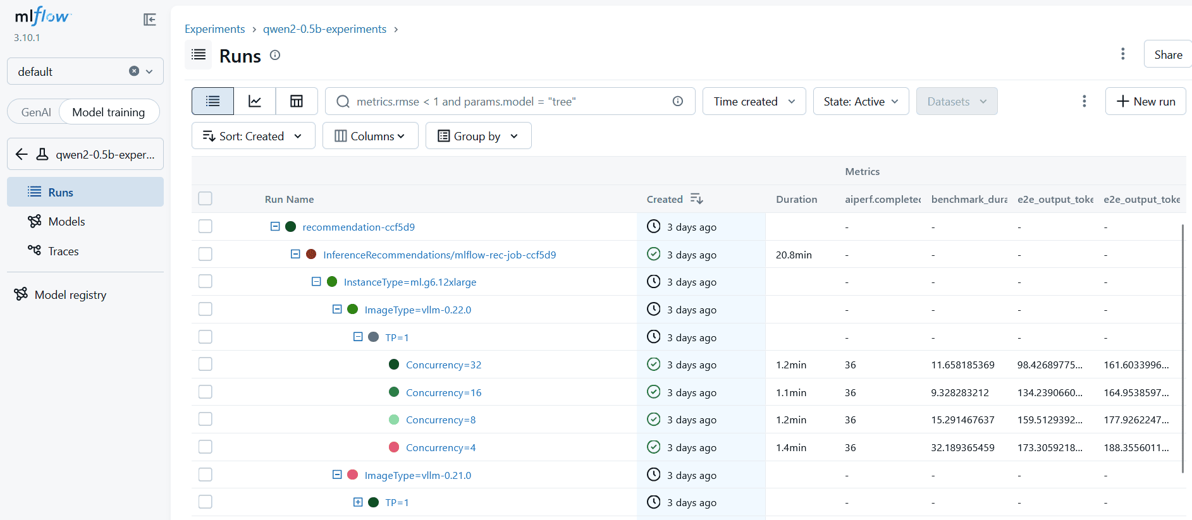The image size is (1192, 520).
Task: Click the Traces icon in sidebar
Action: click(x=34, y=250)
